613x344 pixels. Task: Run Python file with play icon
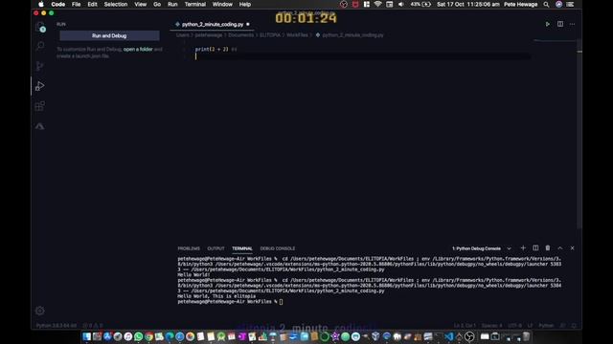[547, 24]
